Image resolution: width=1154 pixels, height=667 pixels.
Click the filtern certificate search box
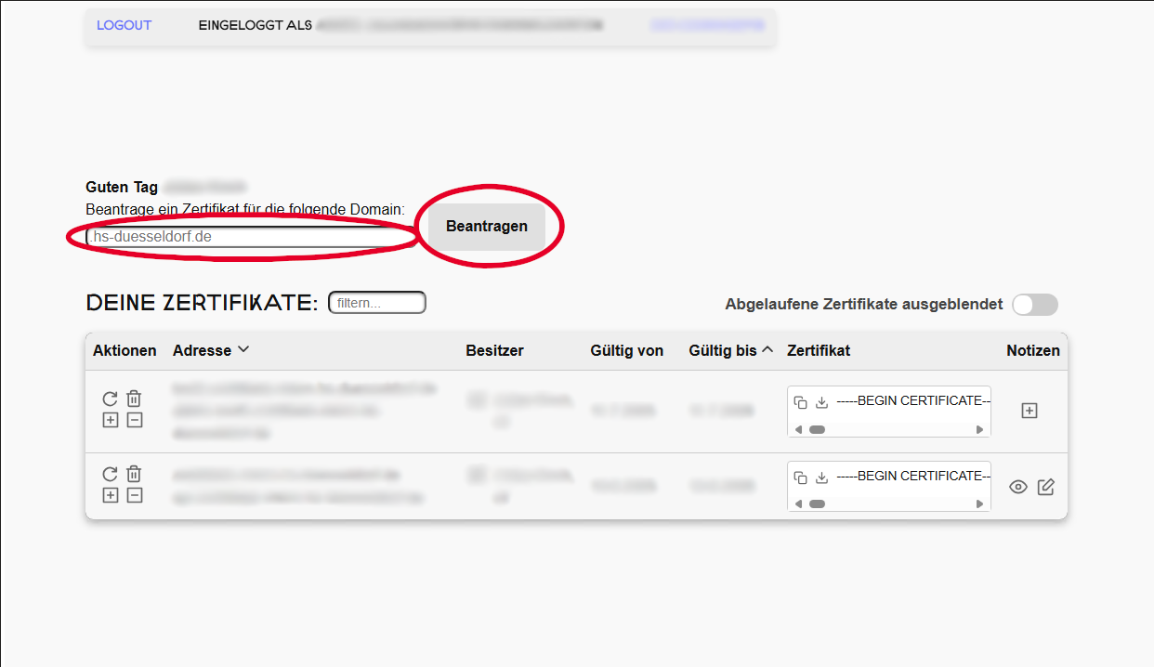pos(376,303)
